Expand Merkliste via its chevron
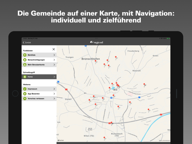Viewport: 192px width, 144px height. pos(54,55)
